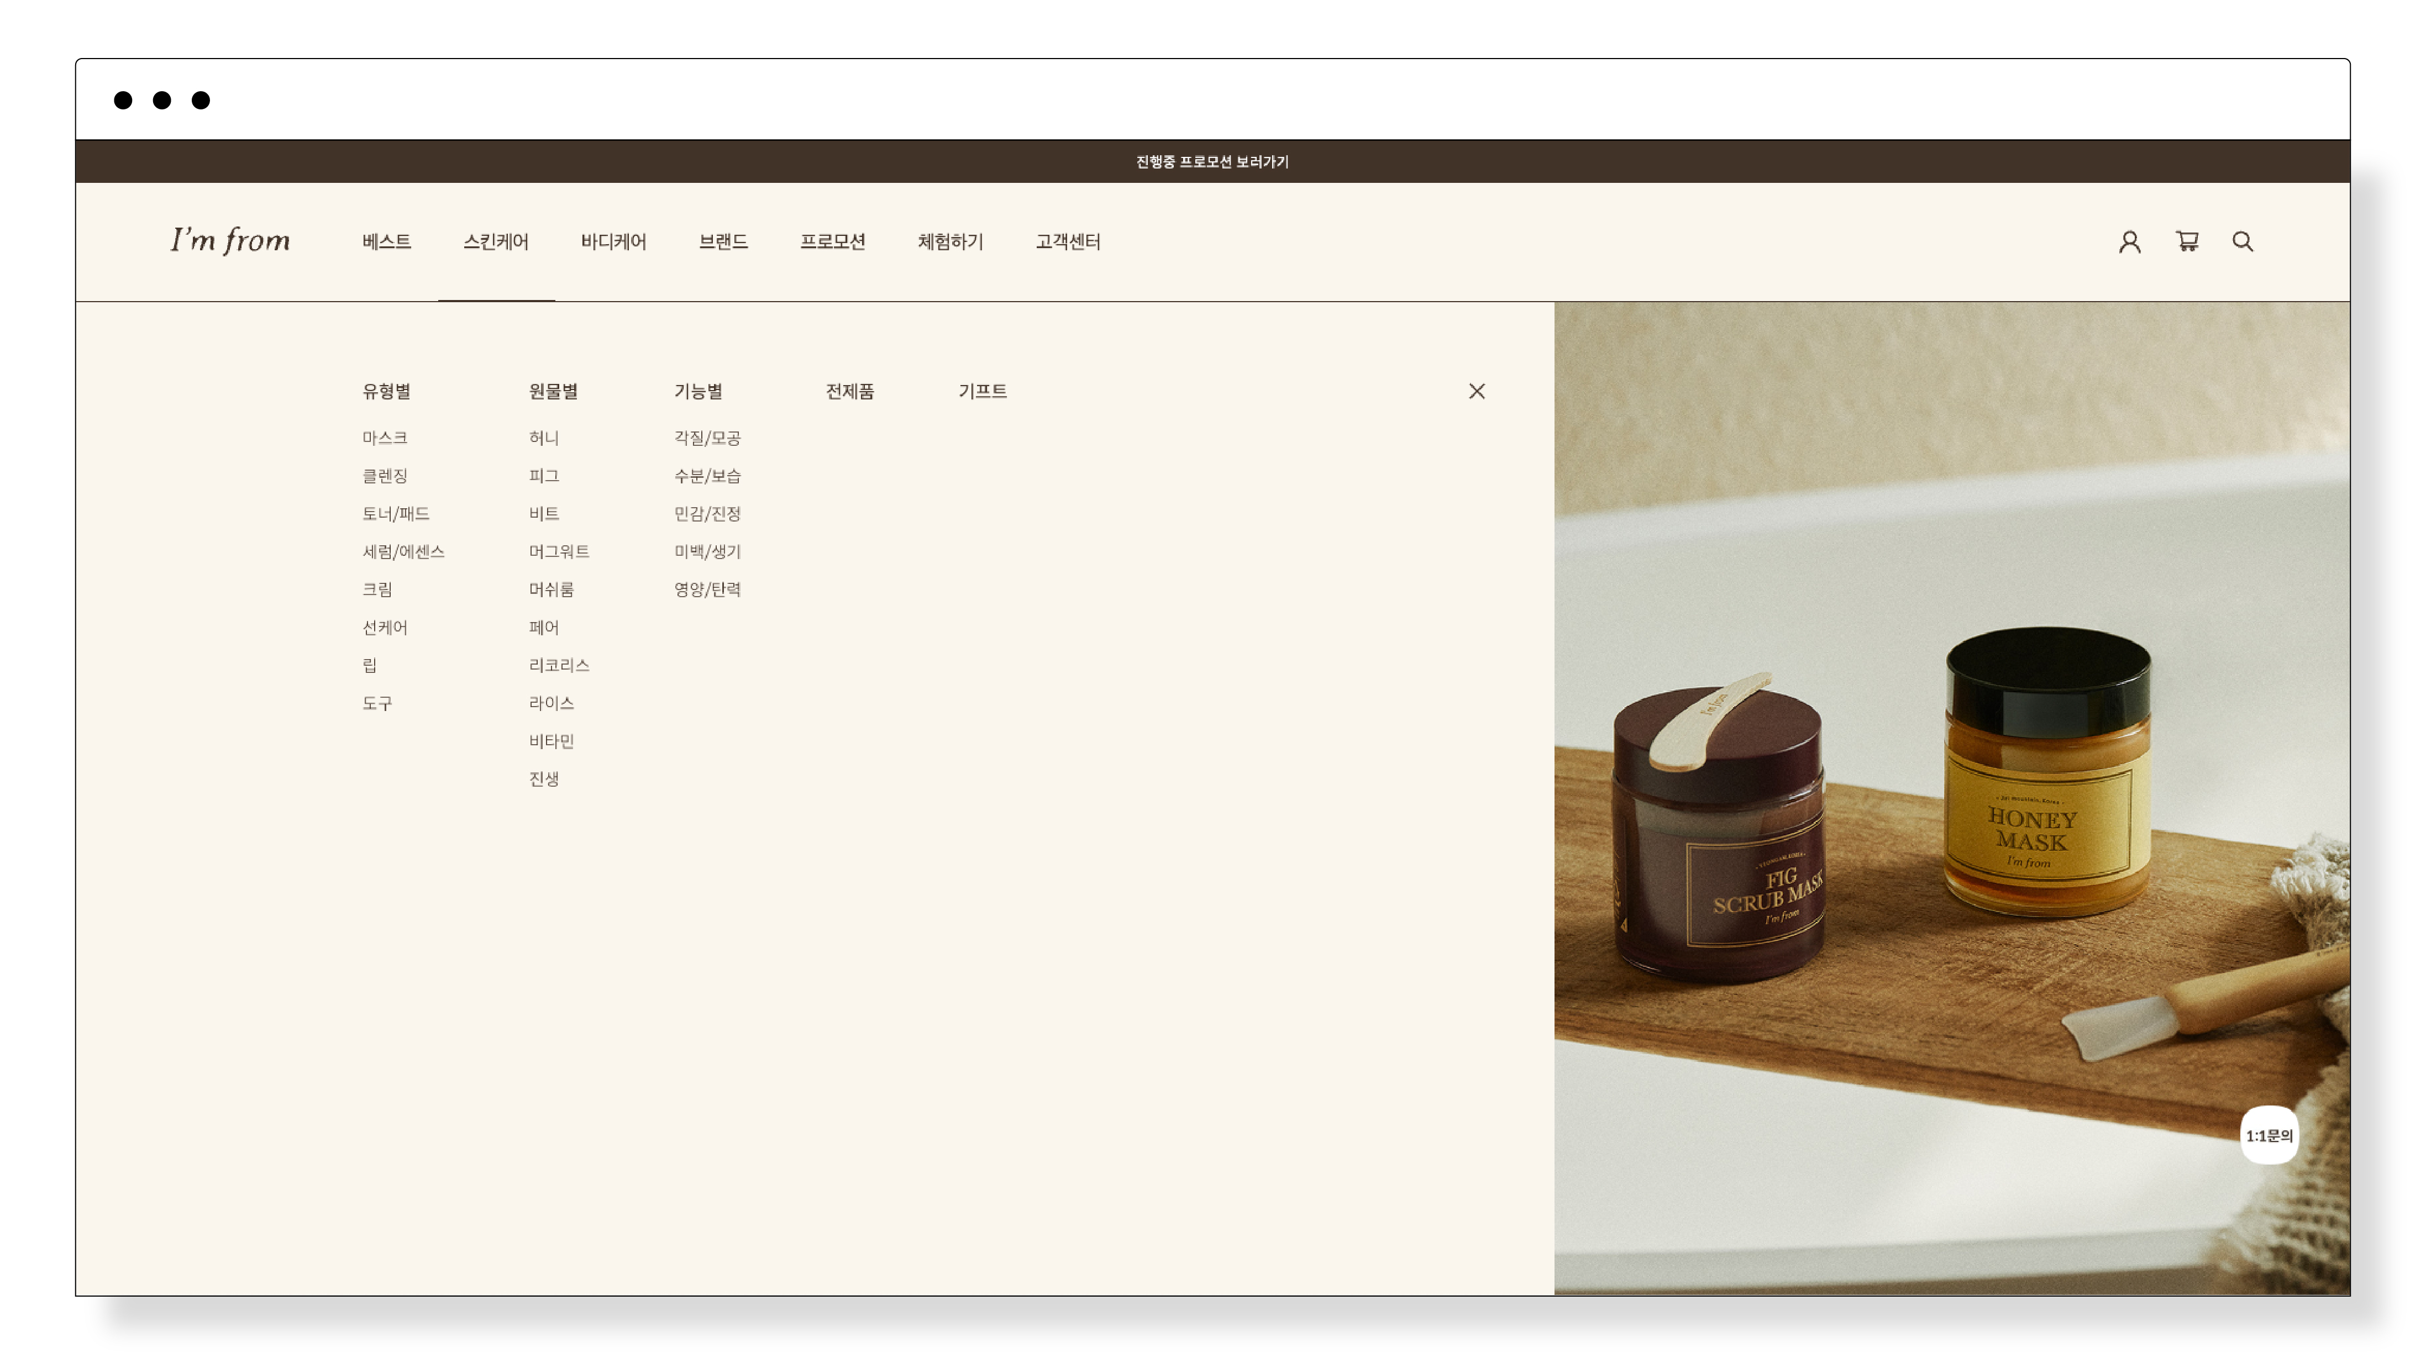2426x1369 pixels.
Task: Open the 기프트 category link
Action: click(982, 391)
